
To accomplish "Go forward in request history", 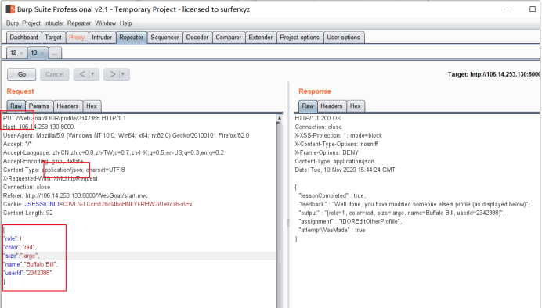I will click(x=112, y=74).
